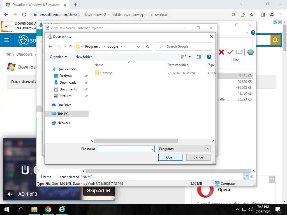Image resolution: width=287 pixels, height=215 pixels.
Task: Select OneDrive in navigation pane
Action: [x=64, y=105]
